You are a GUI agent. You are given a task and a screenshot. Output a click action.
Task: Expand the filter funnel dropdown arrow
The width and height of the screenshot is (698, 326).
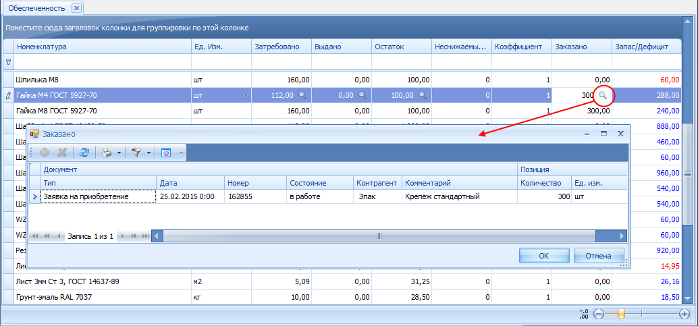(x=149, y=153)
